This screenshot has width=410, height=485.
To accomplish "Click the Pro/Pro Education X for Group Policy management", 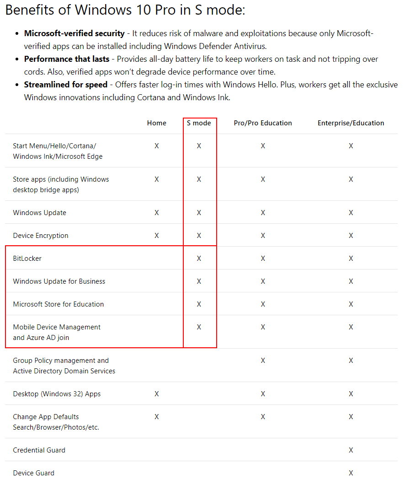I will click(x=263, y=361).
